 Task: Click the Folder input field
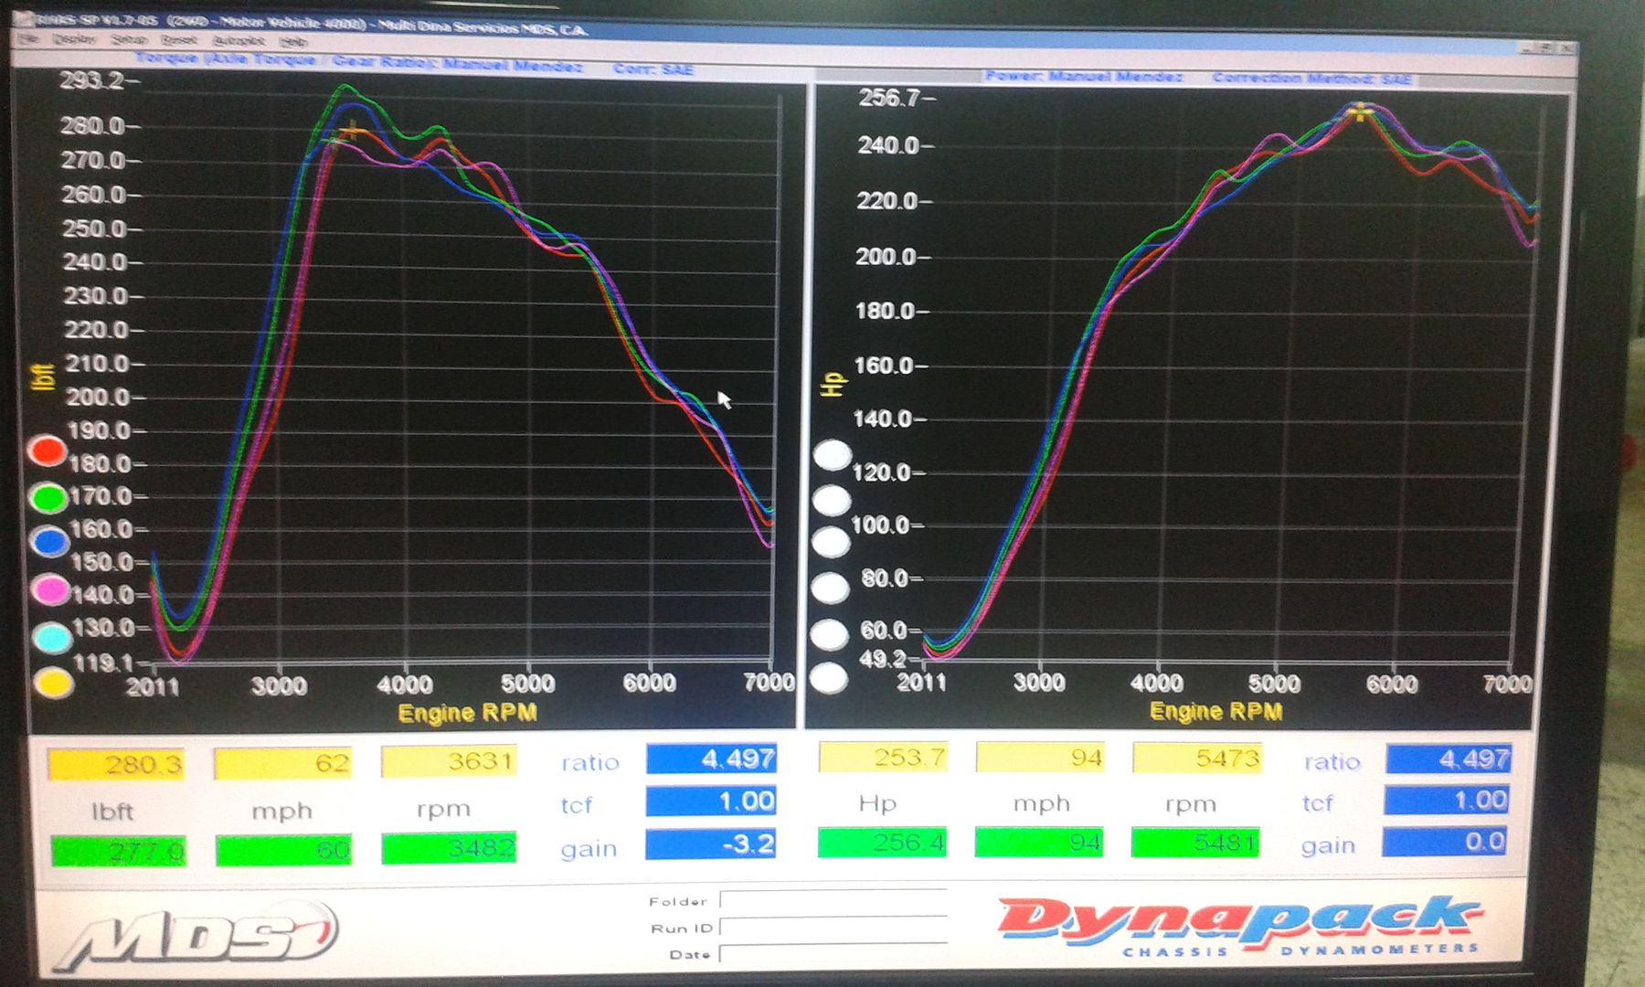(x=832, y=900)
